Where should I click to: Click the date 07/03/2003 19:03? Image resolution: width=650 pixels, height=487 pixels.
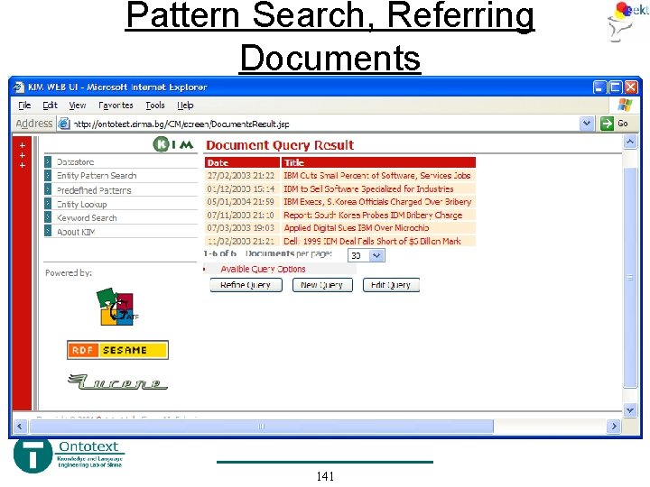[x=240, y=228]
